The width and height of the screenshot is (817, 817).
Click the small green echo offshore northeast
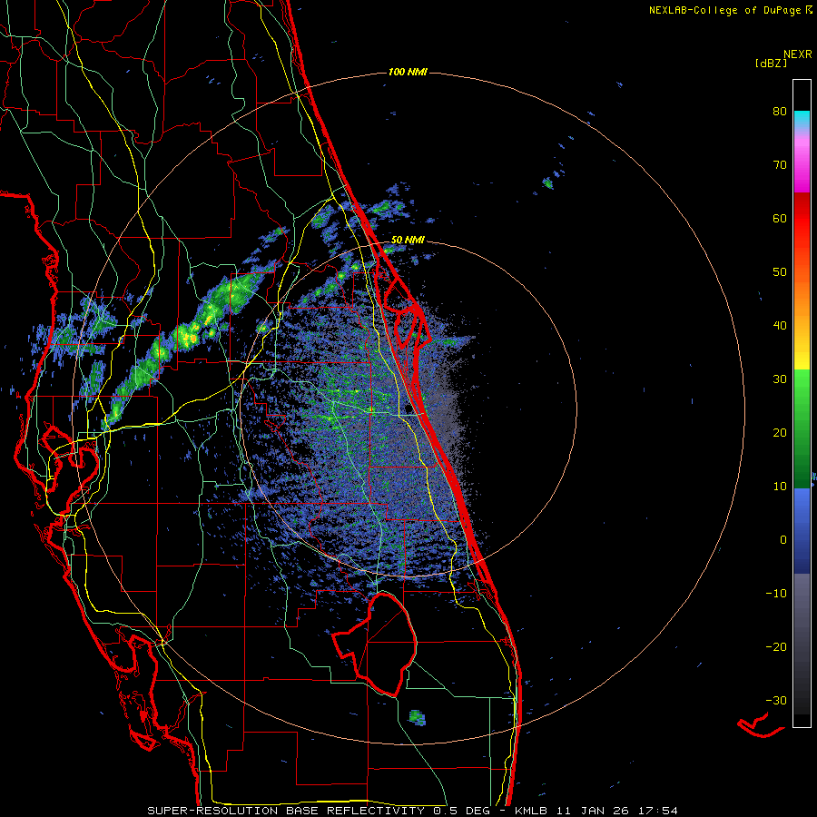[x=547, y=182]
